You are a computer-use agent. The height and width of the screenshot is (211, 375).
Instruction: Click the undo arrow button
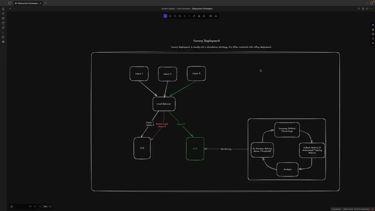coord(30,207)
